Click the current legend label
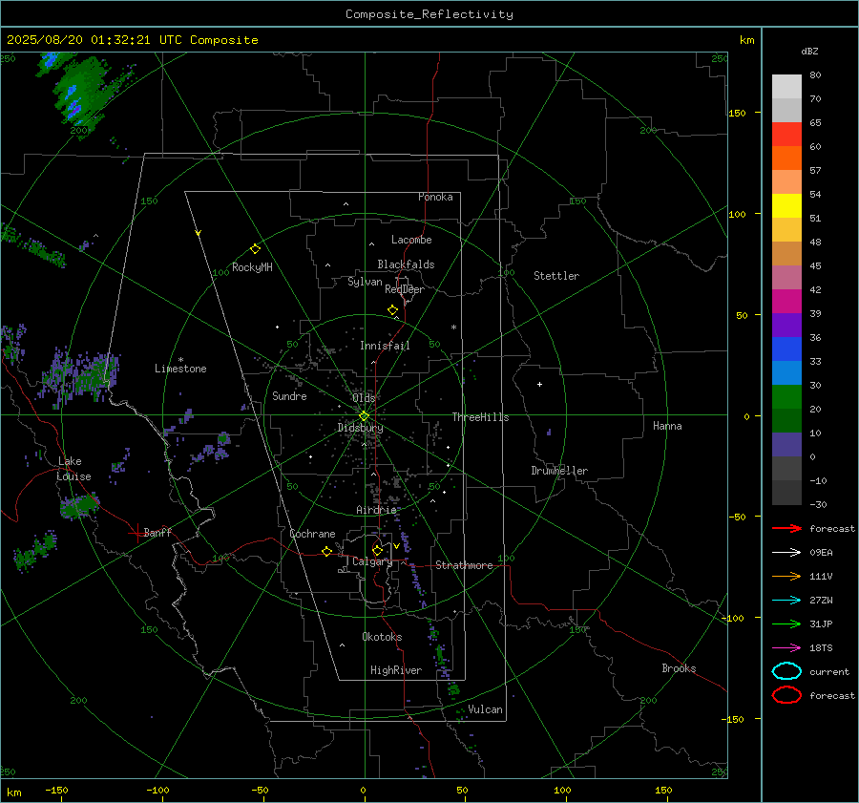Screen dimensions: 859x803 coord(829,671)
